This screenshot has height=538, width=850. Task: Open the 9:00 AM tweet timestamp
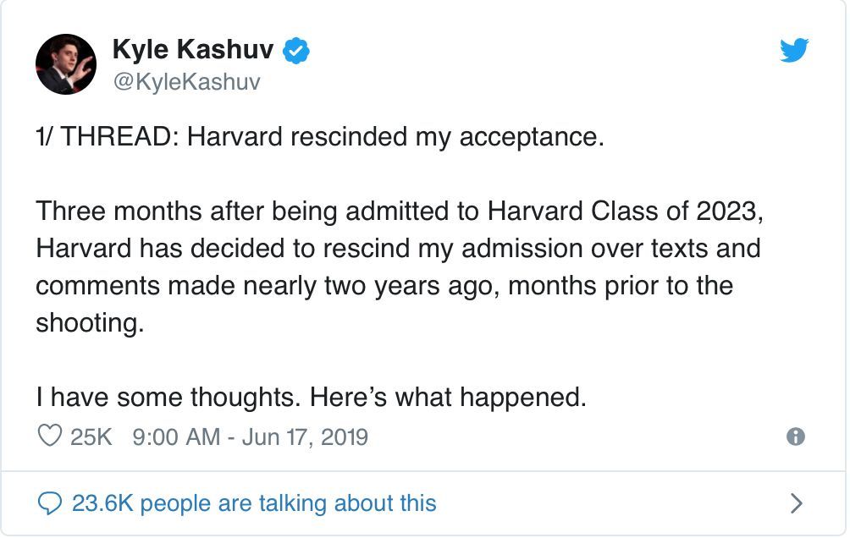(174, 436)
